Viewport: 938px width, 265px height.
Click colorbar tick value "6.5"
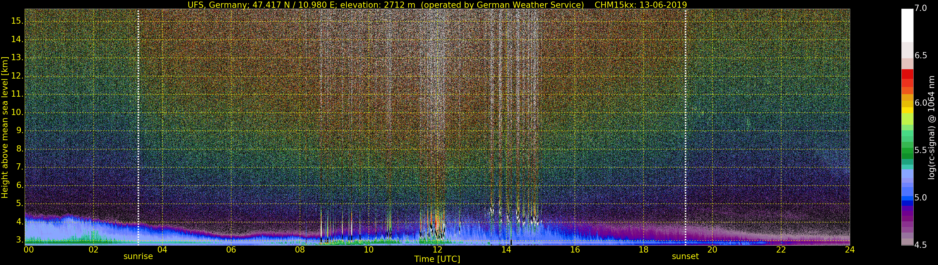(921, 55)
